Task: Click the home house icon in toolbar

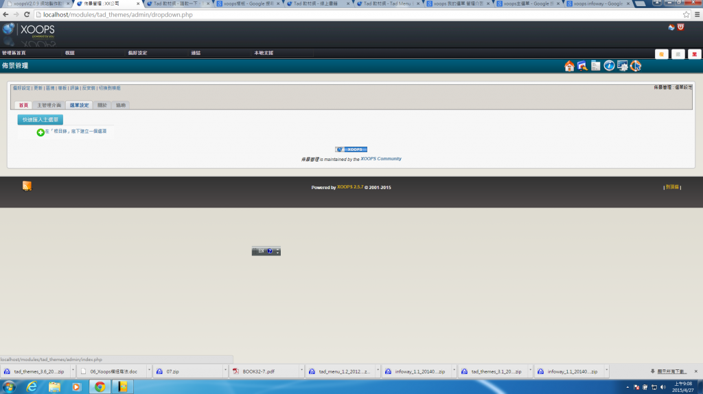Action: coord(569,66)
